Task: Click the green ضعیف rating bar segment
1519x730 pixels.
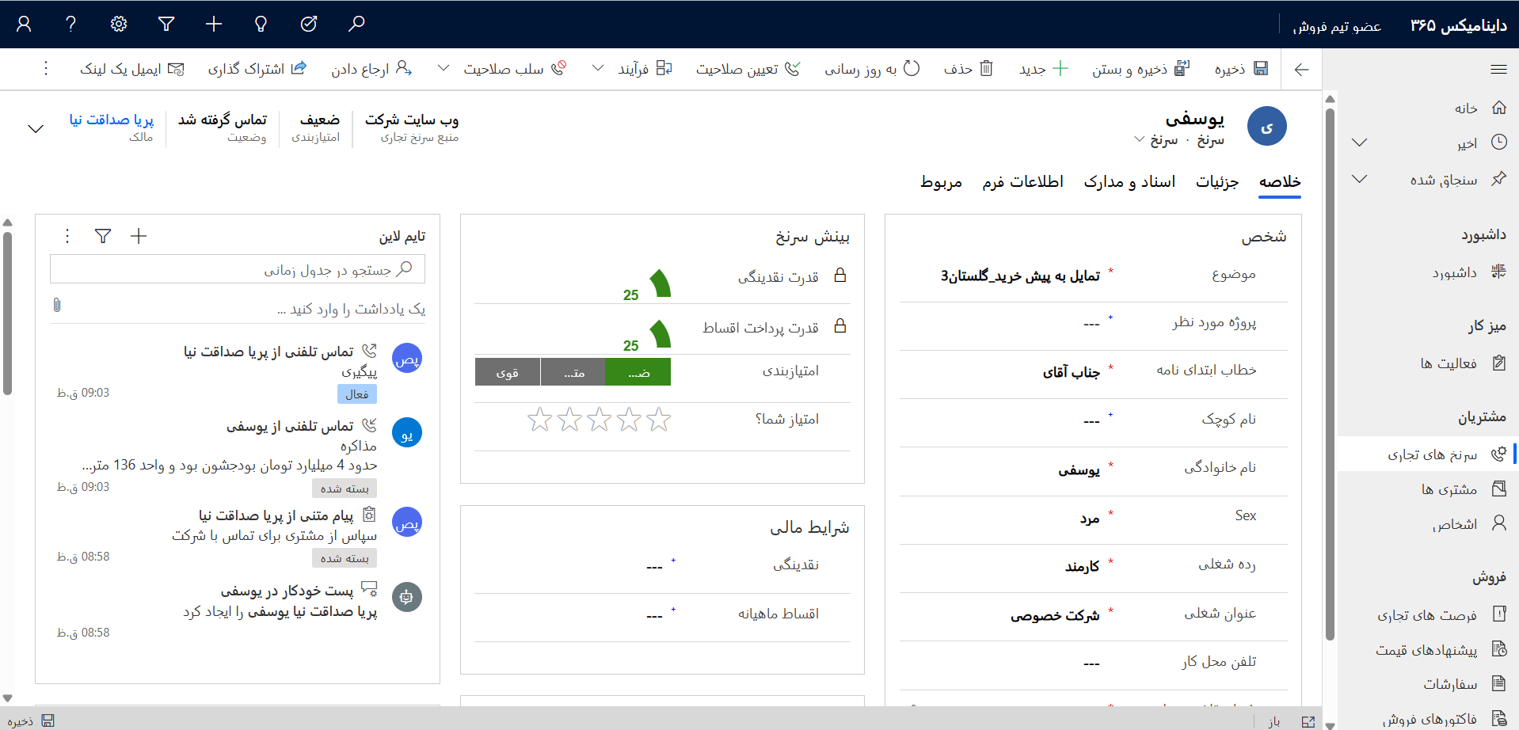Action: [638, 372]
